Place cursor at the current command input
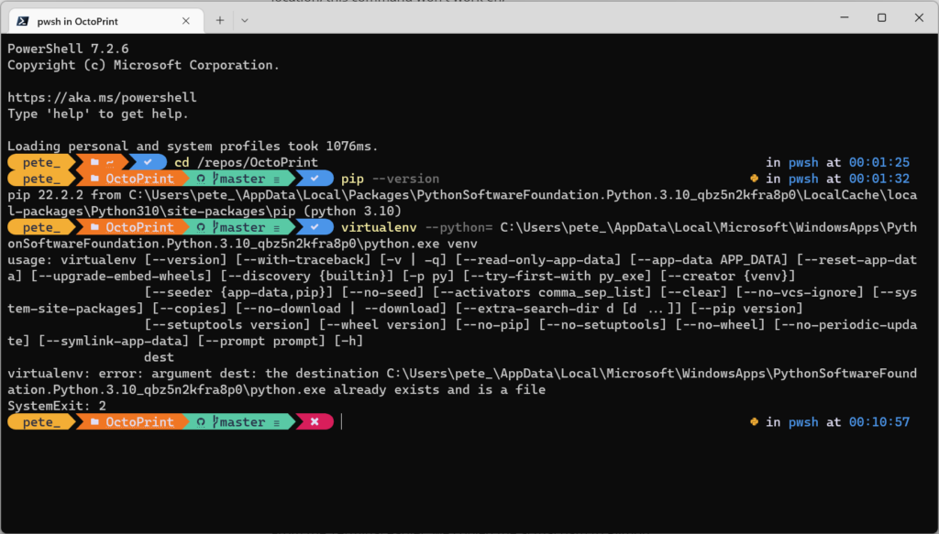The image size is (939, 534). (342, 421)
